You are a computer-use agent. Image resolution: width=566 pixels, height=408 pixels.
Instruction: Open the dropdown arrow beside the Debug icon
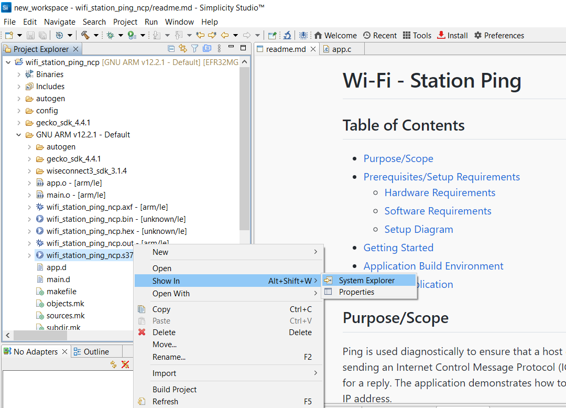point(120,35)
